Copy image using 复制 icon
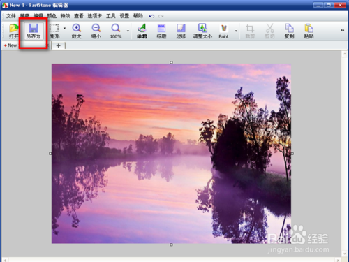Image resolution: width=349 pixels, height=262 pixels. pos(289,31)
